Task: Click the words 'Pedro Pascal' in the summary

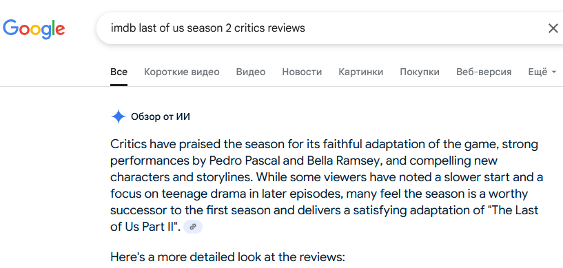Action: coord(245,161)
